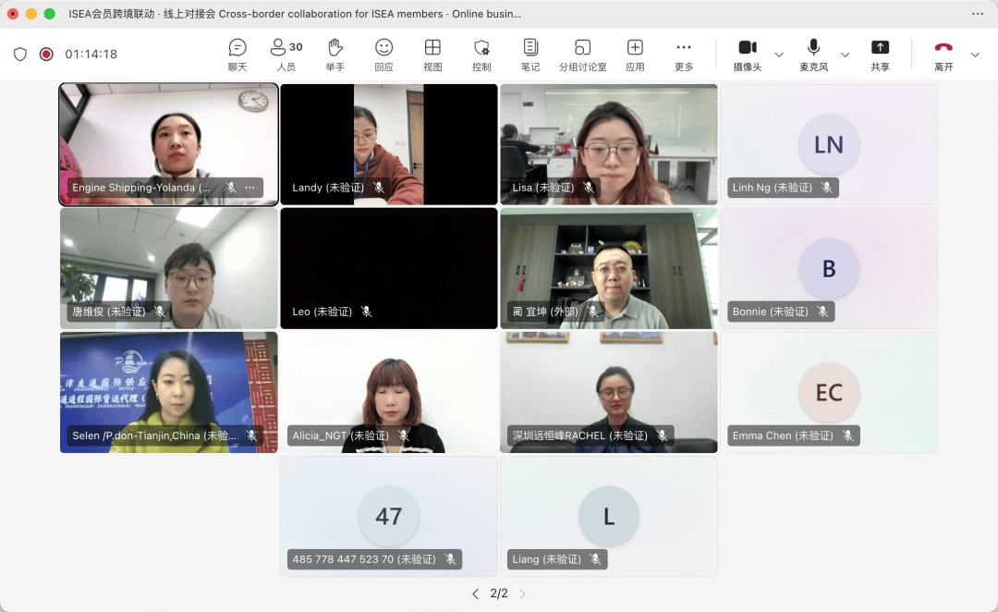Open the More (更多) menu

pyautogui.click(x=684, y=54)
